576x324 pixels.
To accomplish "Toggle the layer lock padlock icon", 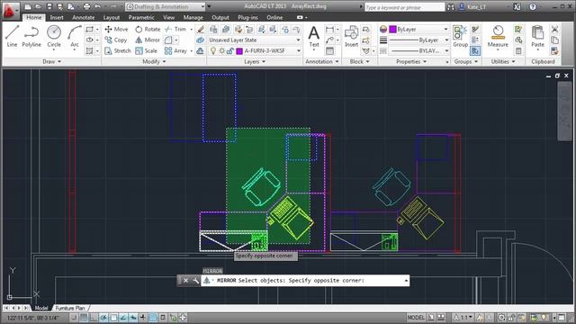I will point(230,51).
